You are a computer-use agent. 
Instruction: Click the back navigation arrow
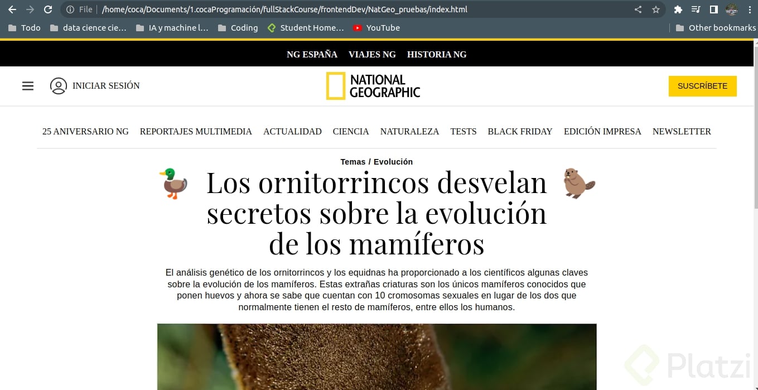coord(12,9)
